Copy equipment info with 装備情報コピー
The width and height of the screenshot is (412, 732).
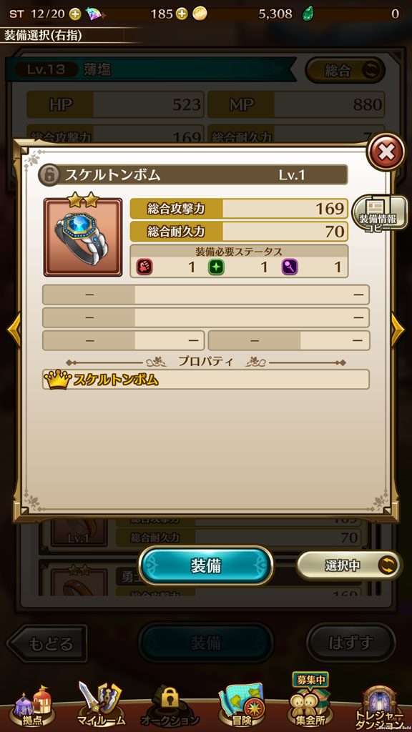point(379,214)
